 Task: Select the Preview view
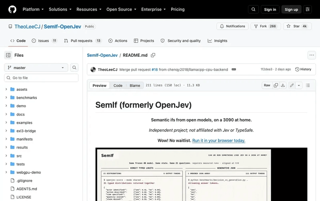pos(99,86)
